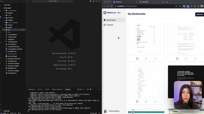The width and height of the screenshot is (204, 114).
Task: Open package.json in Explorer
Action: 12,61
